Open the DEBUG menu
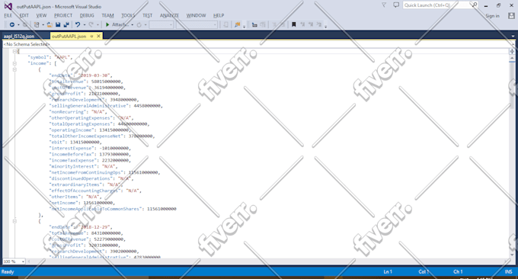Viewport: 518px width, 279px height. 87,15
